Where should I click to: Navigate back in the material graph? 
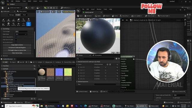(x=123, y=20)
